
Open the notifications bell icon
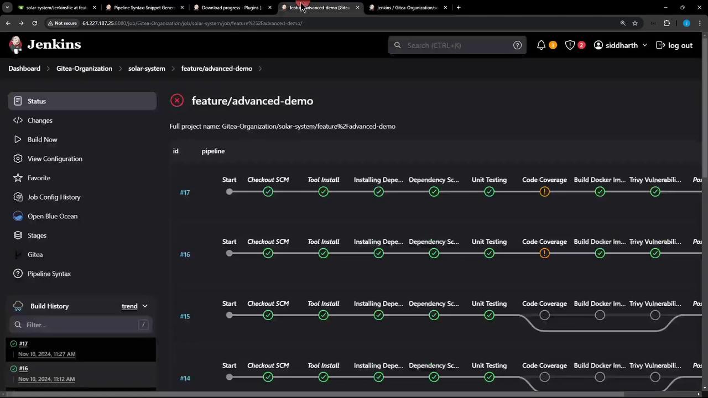click(541, 45)
